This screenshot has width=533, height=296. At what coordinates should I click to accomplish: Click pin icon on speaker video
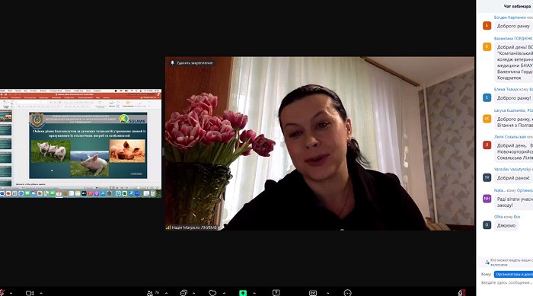172,63
